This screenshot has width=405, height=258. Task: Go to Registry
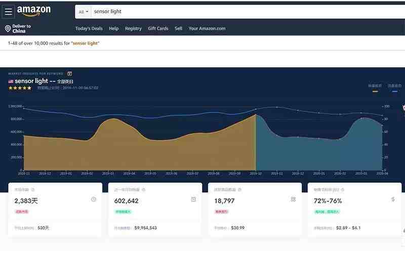[x=133, y=29]
